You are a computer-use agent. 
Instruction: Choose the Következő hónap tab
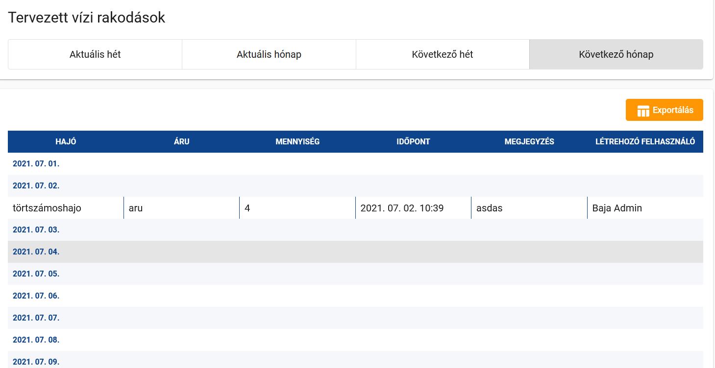[x=616, y=54]
